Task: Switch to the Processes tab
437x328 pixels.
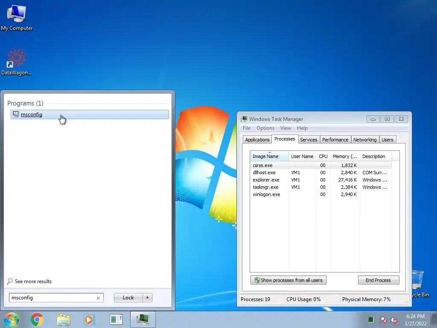Action: pyautogui.click(x=285, y=139)
